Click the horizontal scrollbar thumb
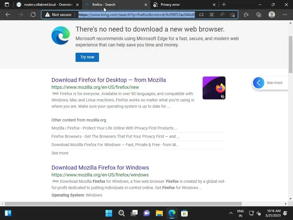Viewport: 293px width, 220px height. [123, 204]
